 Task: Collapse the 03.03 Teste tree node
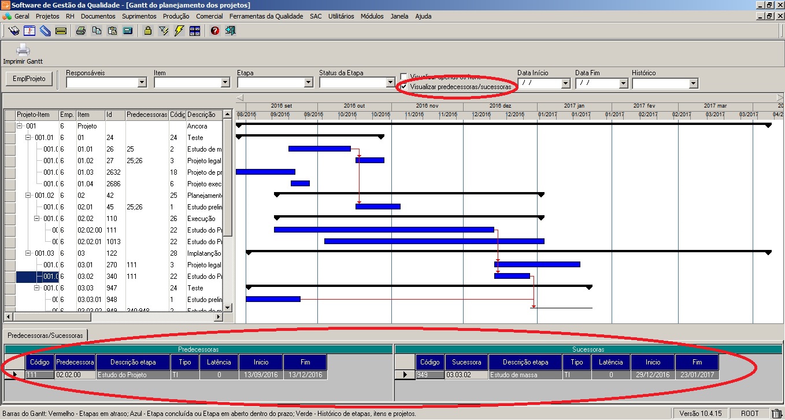tap(37, 288)
